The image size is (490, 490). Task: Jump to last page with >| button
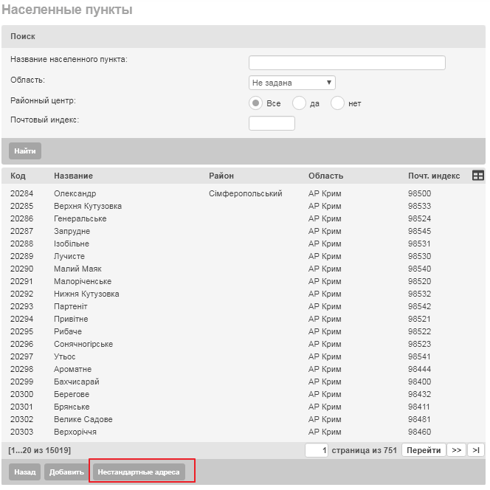point(476,450)
